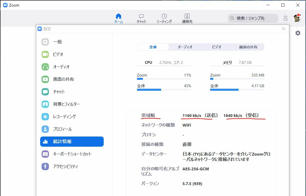
Task: Select オーディオ in settings sidebar
Action: pyautogui.click(x=72, y=67)
